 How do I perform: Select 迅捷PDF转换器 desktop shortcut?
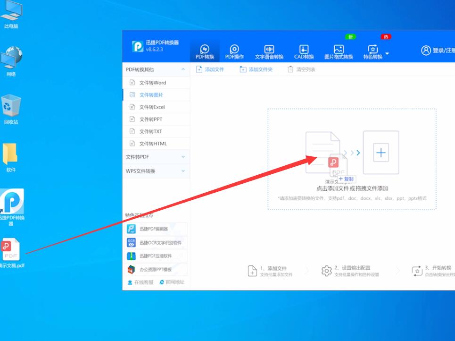click(x=12, y=207)
